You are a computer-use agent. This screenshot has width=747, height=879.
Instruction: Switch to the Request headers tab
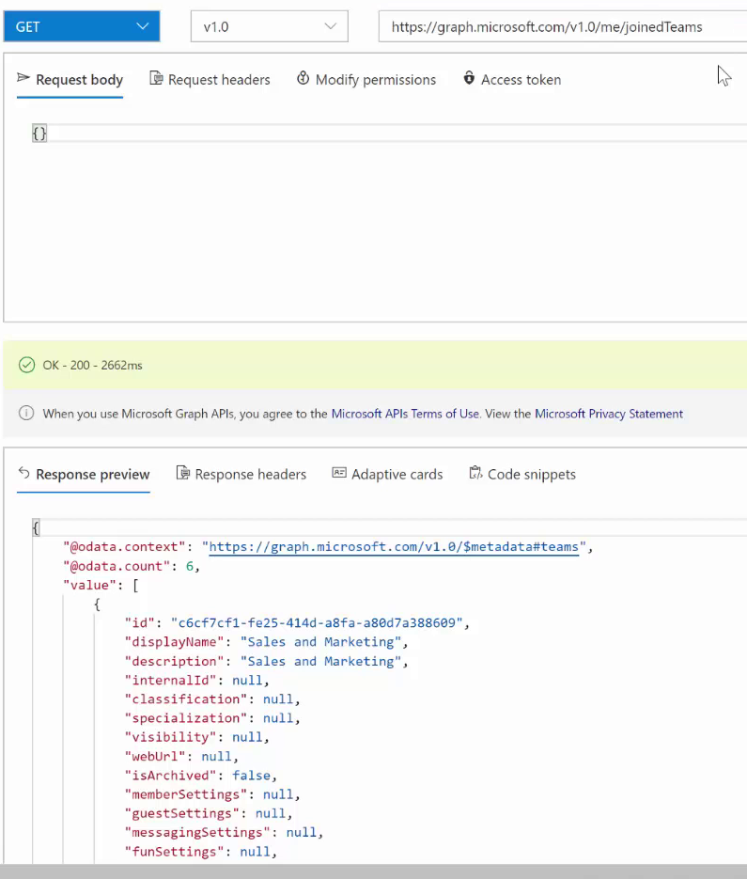[x=210, y=80]
